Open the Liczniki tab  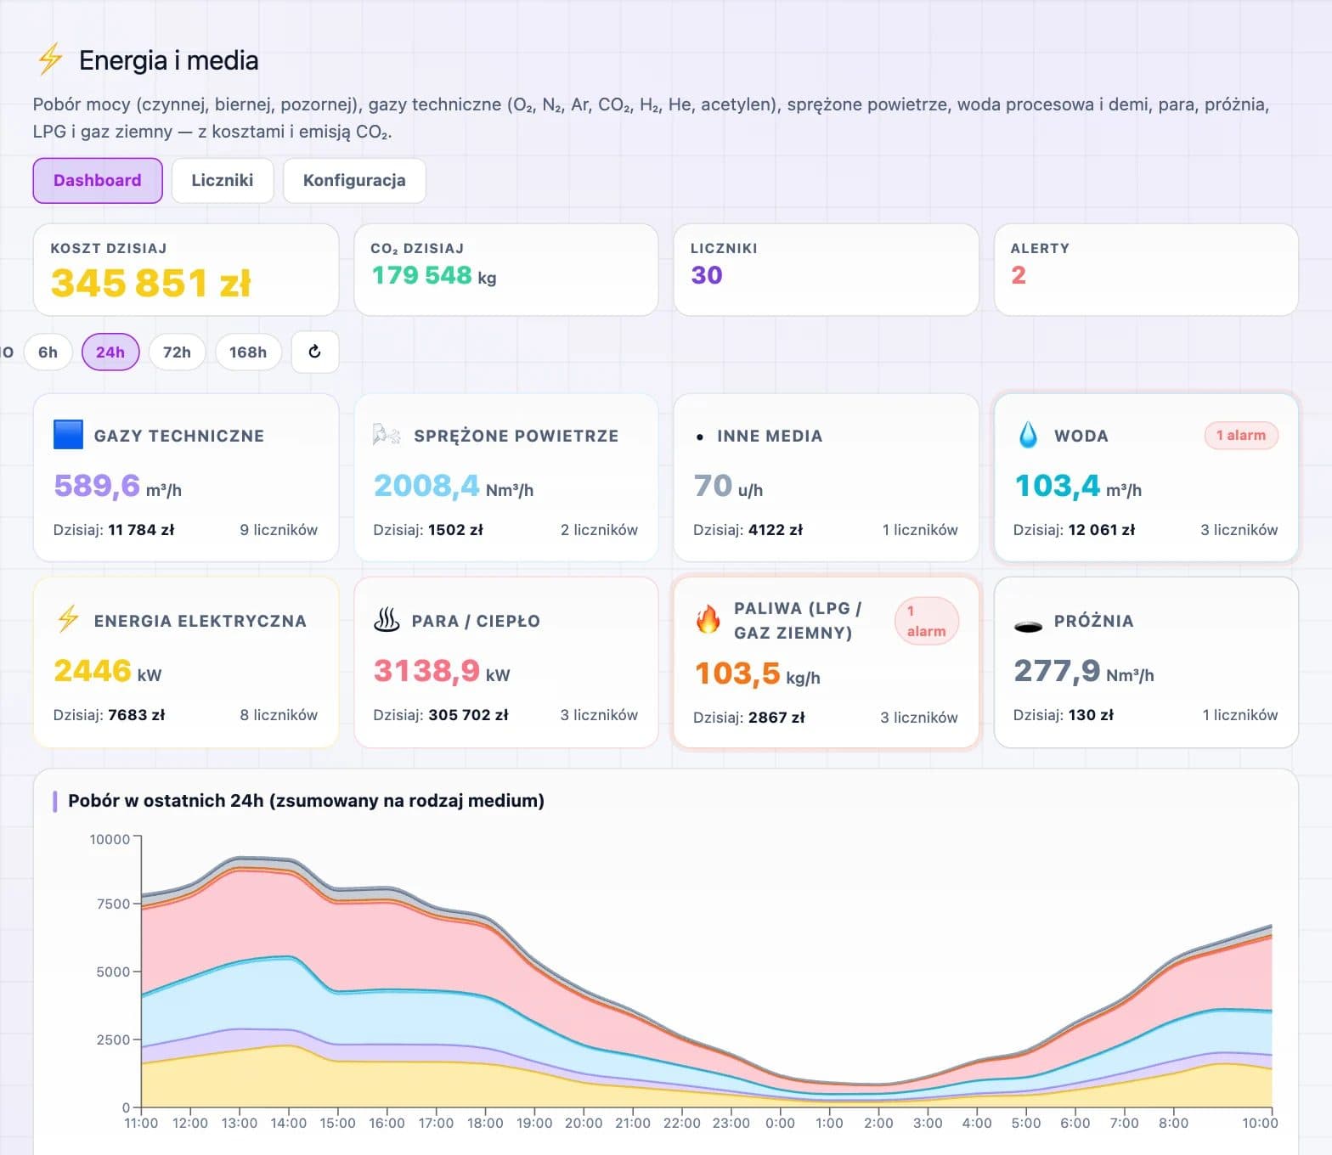[x=223, y=180]
